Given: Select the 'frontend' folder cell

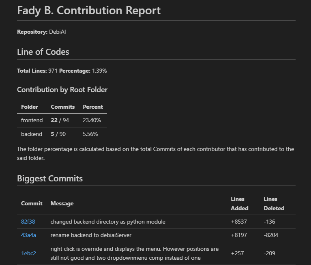Looking at the screenshot, I should 32,120.
